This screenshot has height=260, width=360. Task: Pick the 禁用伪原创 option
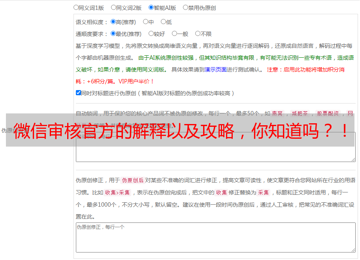click(x=185, y=7)
